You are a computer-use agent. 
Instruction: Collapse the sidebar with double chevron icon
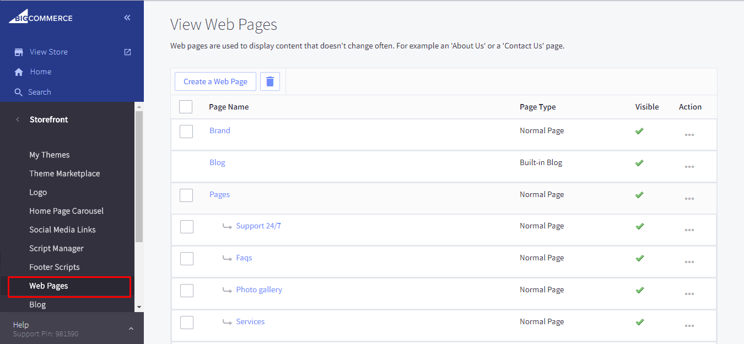(x=127, y=18)
